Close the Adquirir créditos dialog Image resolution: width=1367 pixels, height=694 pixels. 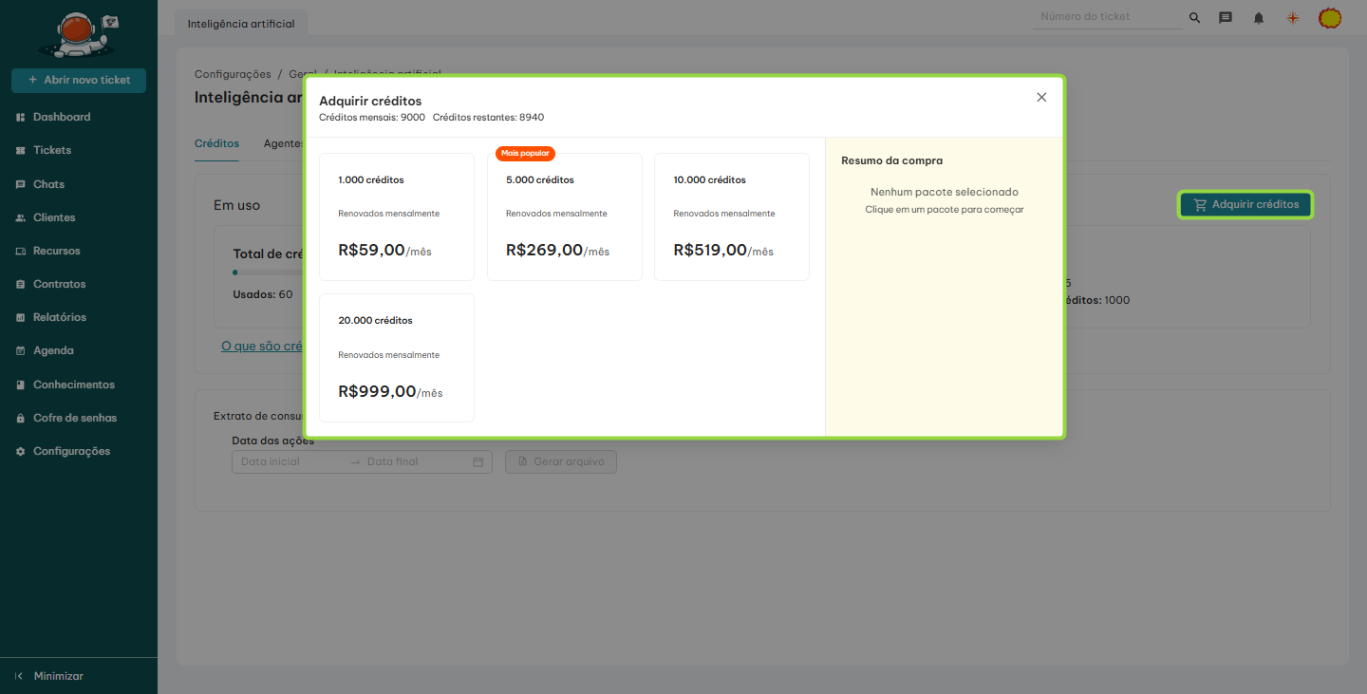tap(1041, 97)
